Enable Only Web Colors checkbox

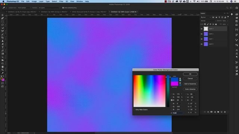pyautogui.click(x=134, y=109)
